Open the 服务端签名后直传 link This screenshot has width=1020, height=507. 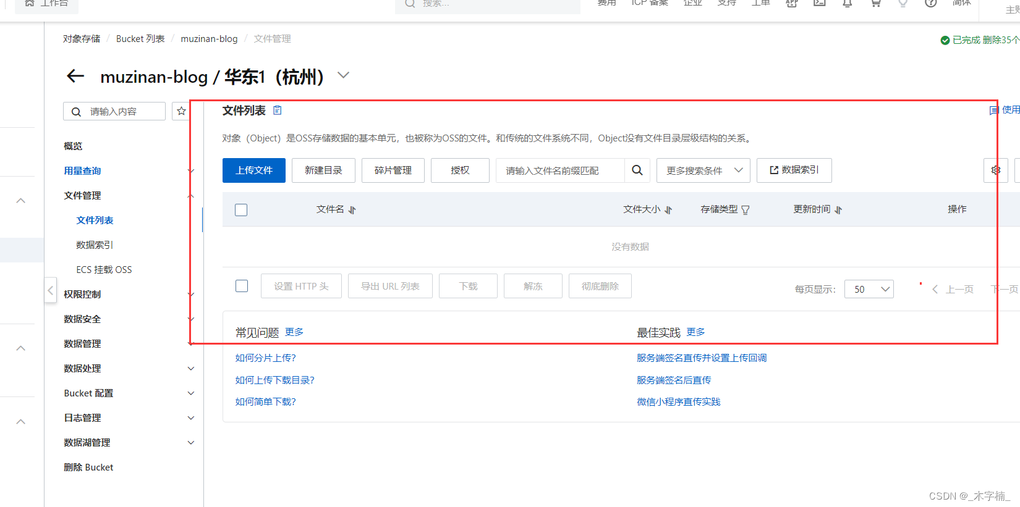tap(674, 380)
